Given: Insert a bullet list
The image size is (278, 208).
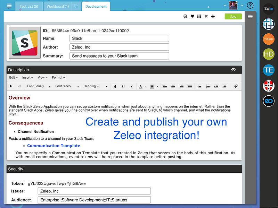Looking at the screenshot, I should [199, 86].
